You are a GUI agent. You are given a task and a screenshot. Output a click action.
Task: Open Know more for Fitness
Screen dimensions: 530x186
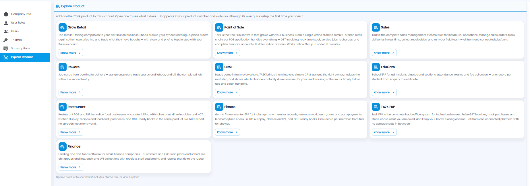(227, 132)
